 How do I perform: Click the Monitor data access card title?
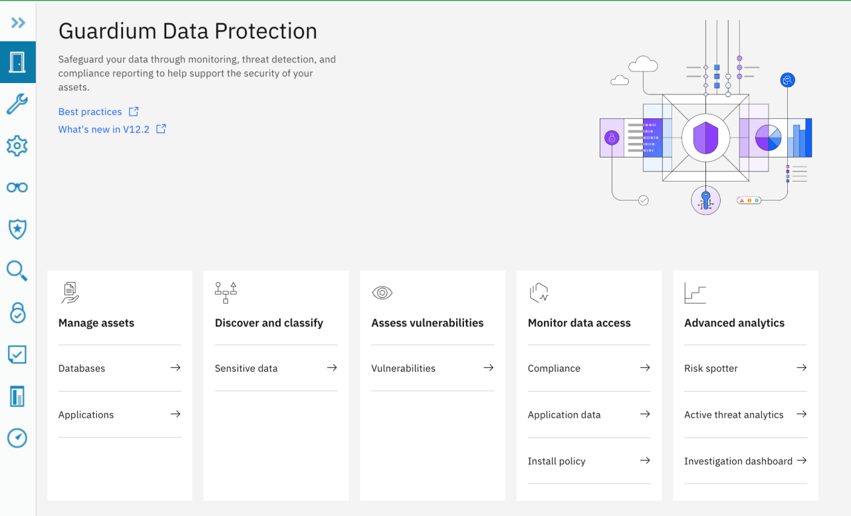click(x=579, y=323)
